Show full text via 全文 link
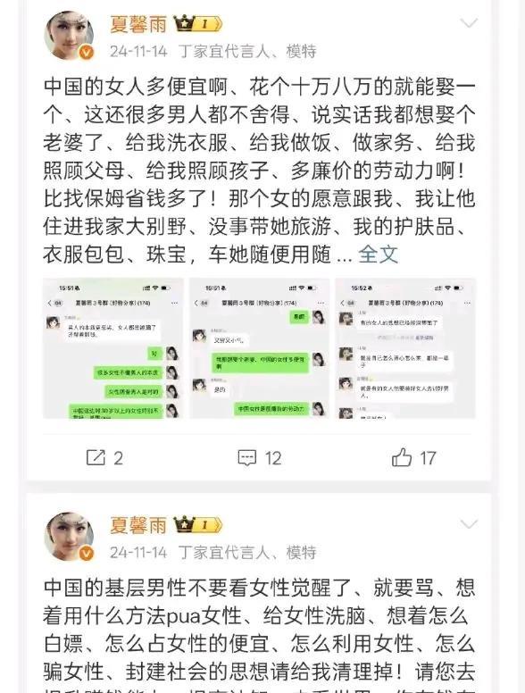This screenshot has width=525, height=693. pyautogui.click(x=378, y=255)
